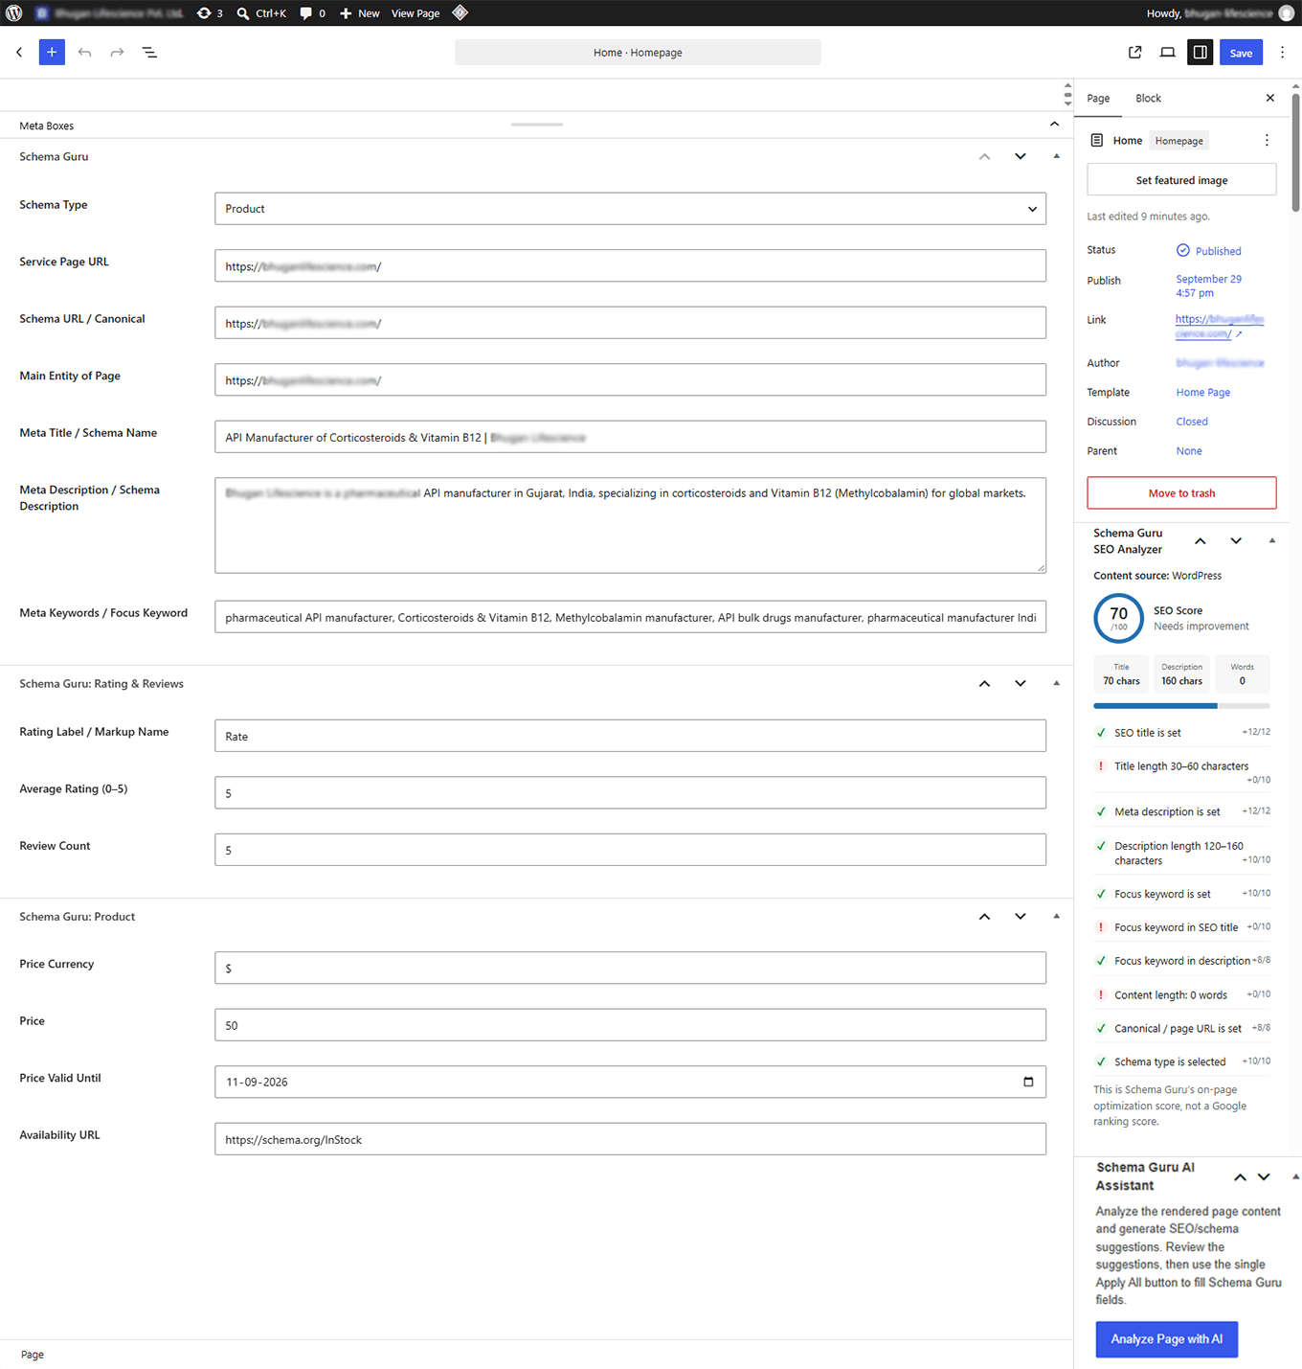Open the Document Overview list icon
1302x1369 pixels.
[149, 53]
